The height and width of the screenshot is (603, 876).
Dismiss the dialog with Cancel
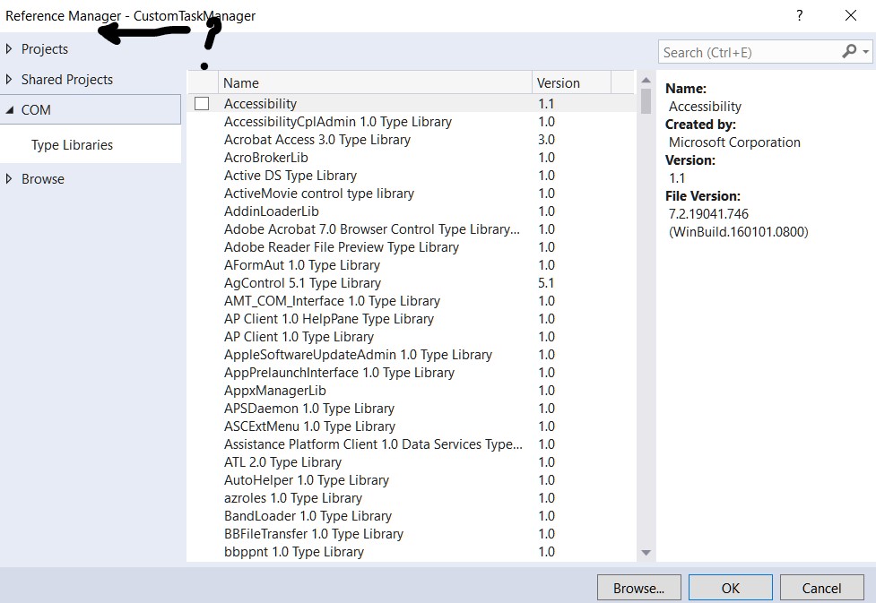point(821,587)
